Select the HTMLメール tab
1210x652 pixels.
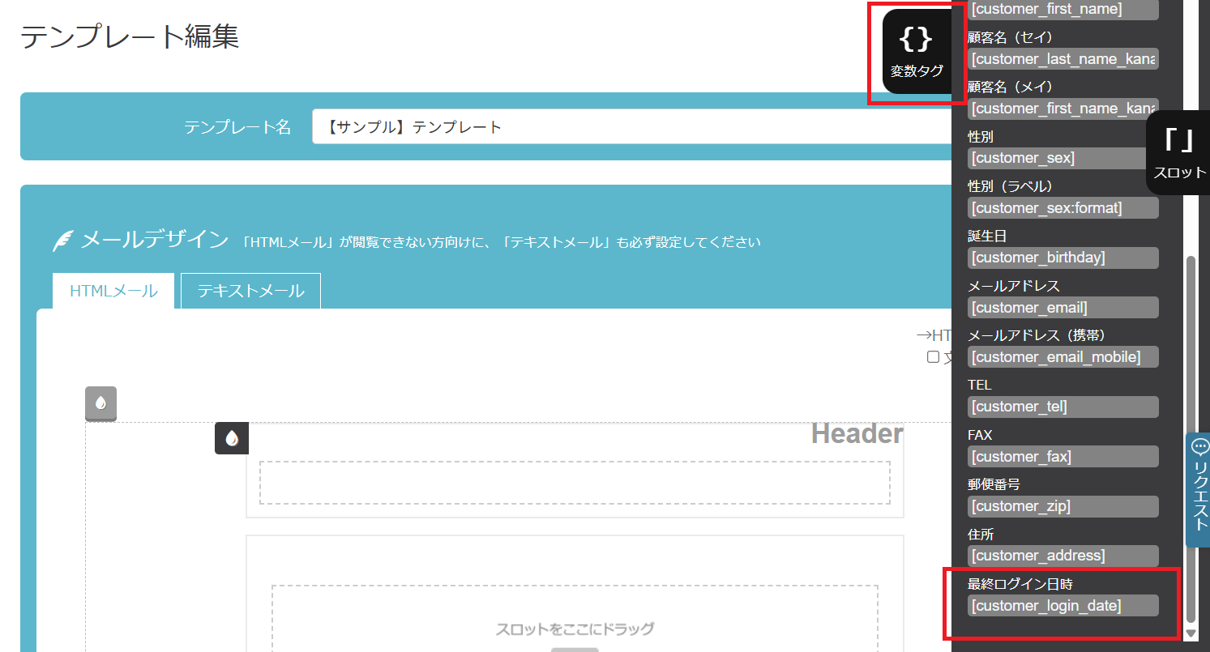pyautogui.click(x=113, y=291)
